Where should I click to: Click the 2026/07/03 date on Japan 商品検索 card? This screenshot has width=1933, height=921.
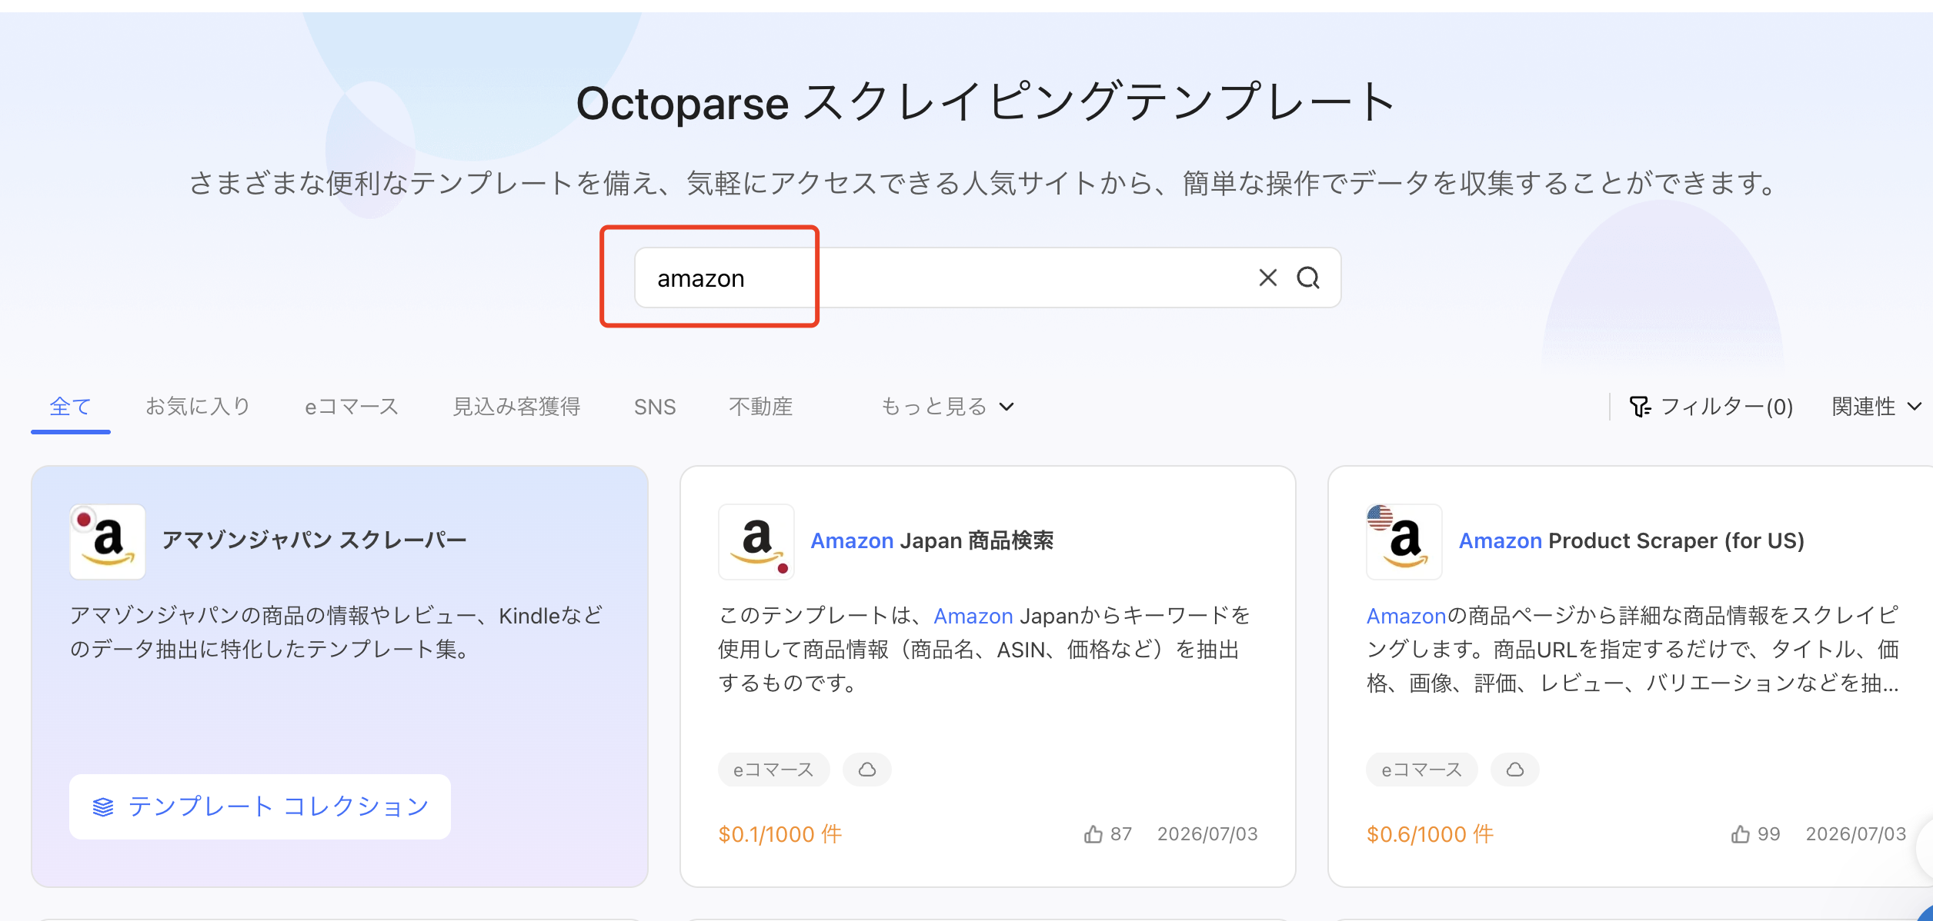pos(1207,834)
